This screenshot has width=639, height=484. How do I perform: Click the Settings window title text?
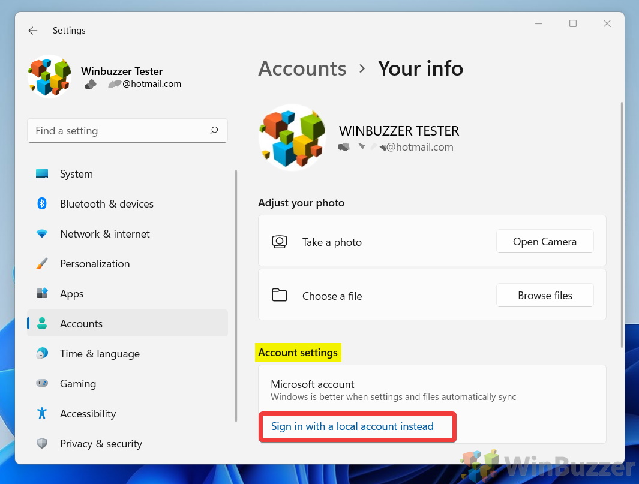69,31
